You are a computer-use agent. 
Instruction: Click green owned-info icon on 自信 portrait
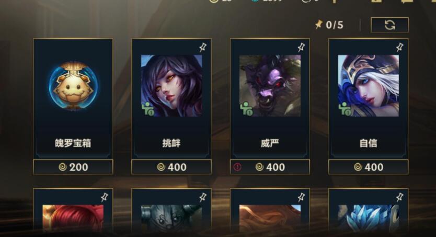345,109
